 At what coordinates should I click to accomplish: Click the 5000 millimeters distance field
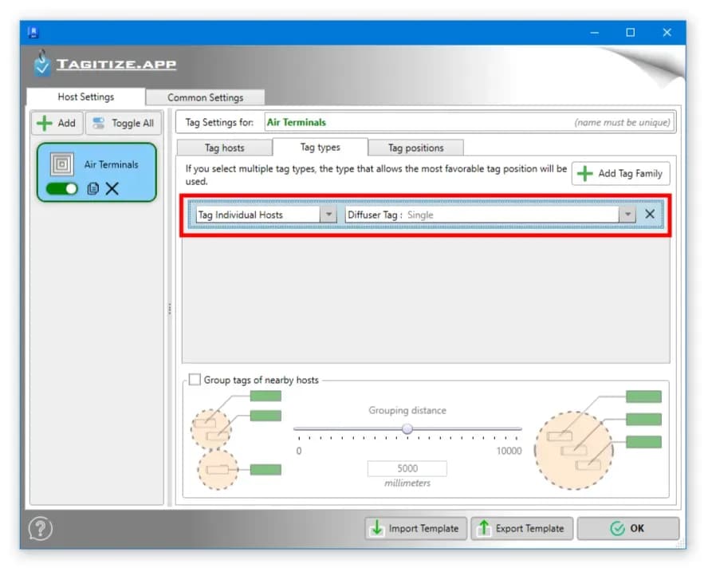407,468
